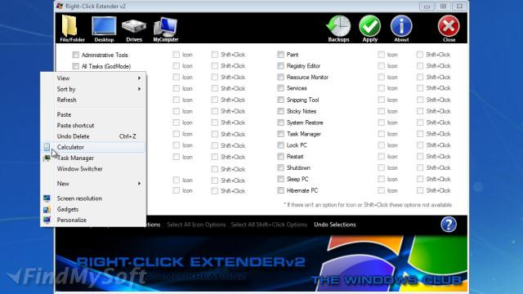Click Select All Icon Options

tap(196, 225)
